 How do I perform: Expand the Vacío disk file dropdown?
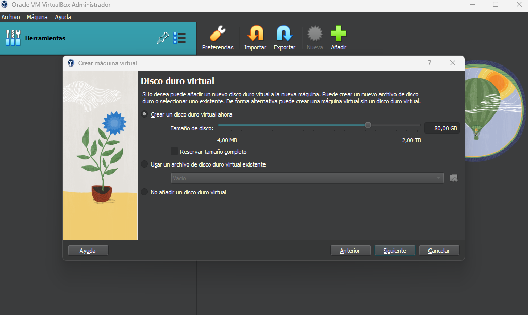[x=307, y=178]
